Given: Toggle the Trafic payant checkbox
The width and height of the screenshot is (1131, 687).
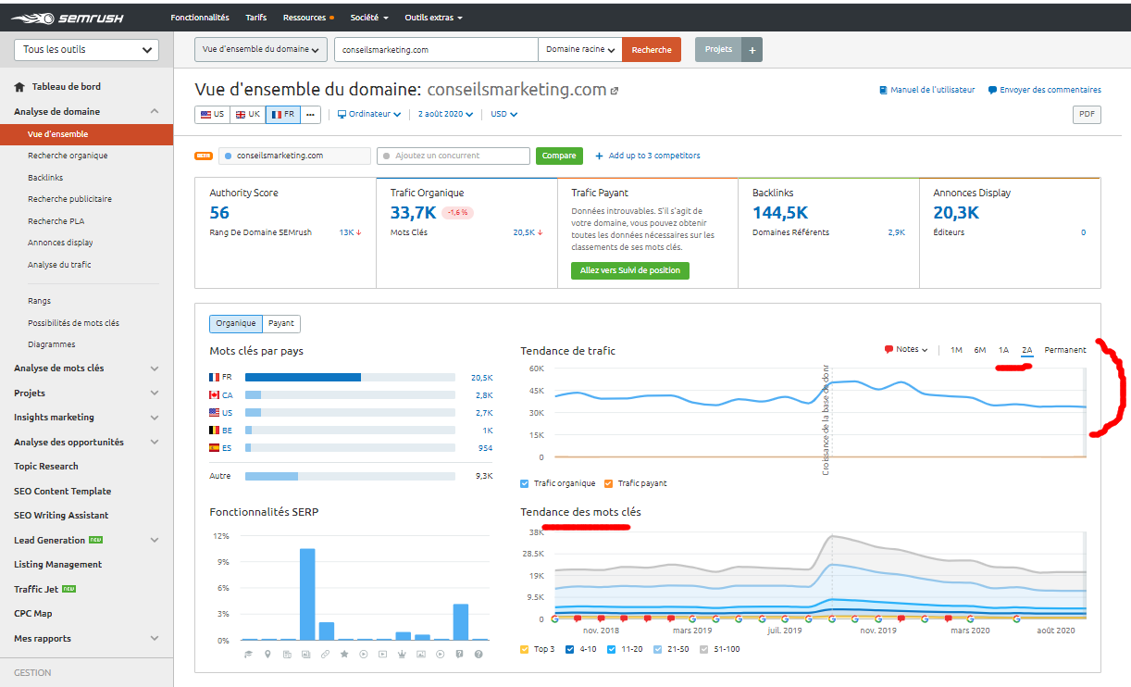Looking at the screenshot, I should pos(608,483).
